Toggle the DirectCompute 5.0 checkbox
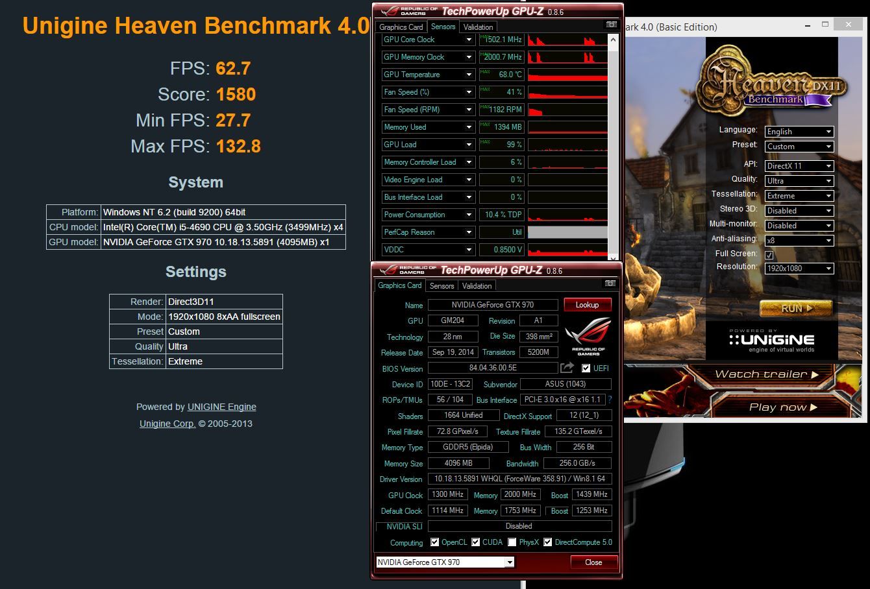Screen dimensions: 870x589 [548, 542]
